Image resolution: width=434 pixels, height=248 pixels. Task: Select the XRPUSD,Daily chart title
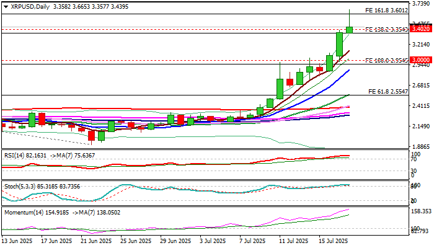pos(30,7)
